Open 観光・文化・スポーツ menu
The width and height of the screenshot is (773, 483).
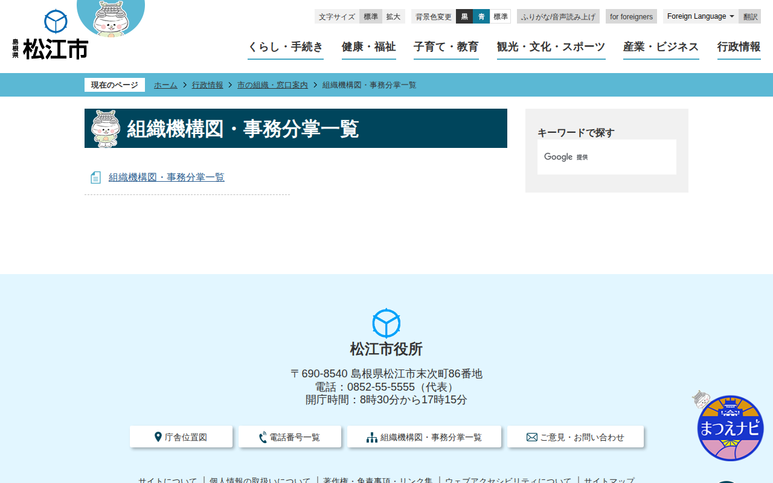pos(551,47)
